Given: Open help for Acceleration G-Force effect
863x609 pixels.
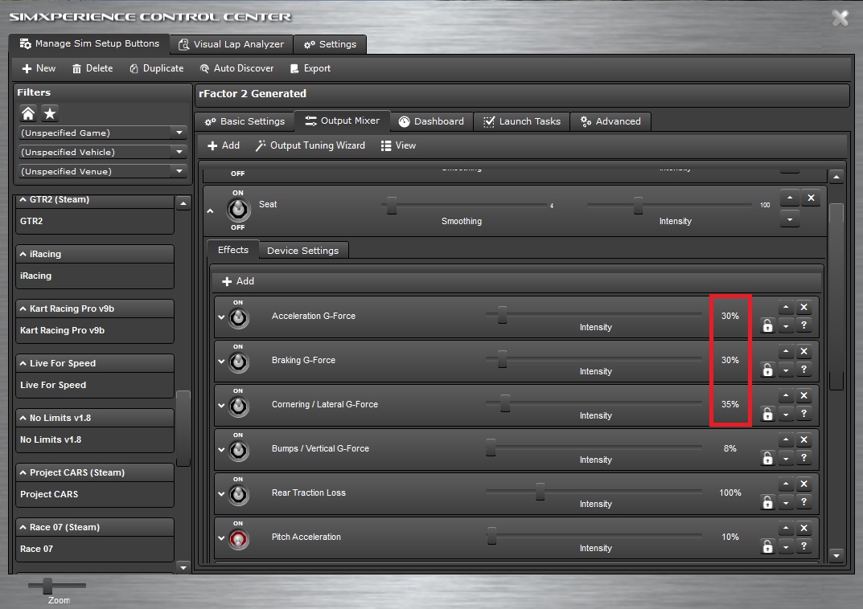Looking at the screenshot, I should (x=804, y=325).
